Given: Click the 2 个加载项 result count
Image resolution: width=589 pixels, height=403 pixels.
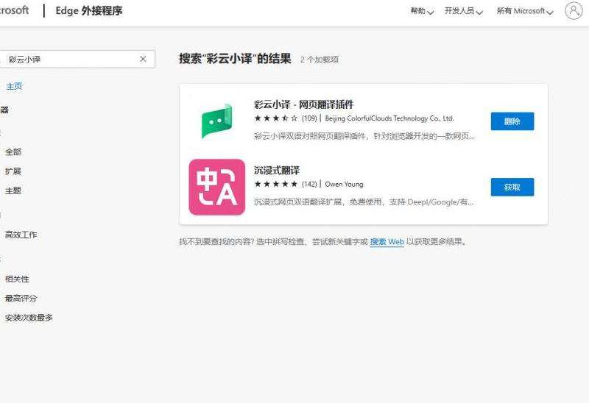Looking at the screenshot, I should coord(320,60).
